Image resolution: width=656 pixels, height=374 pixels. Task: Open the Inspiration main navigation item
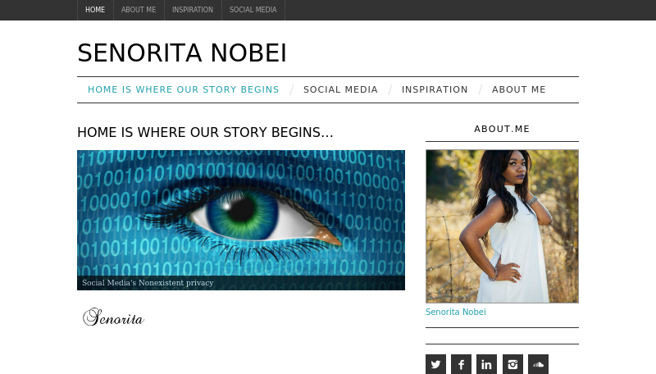coord(435,89)
